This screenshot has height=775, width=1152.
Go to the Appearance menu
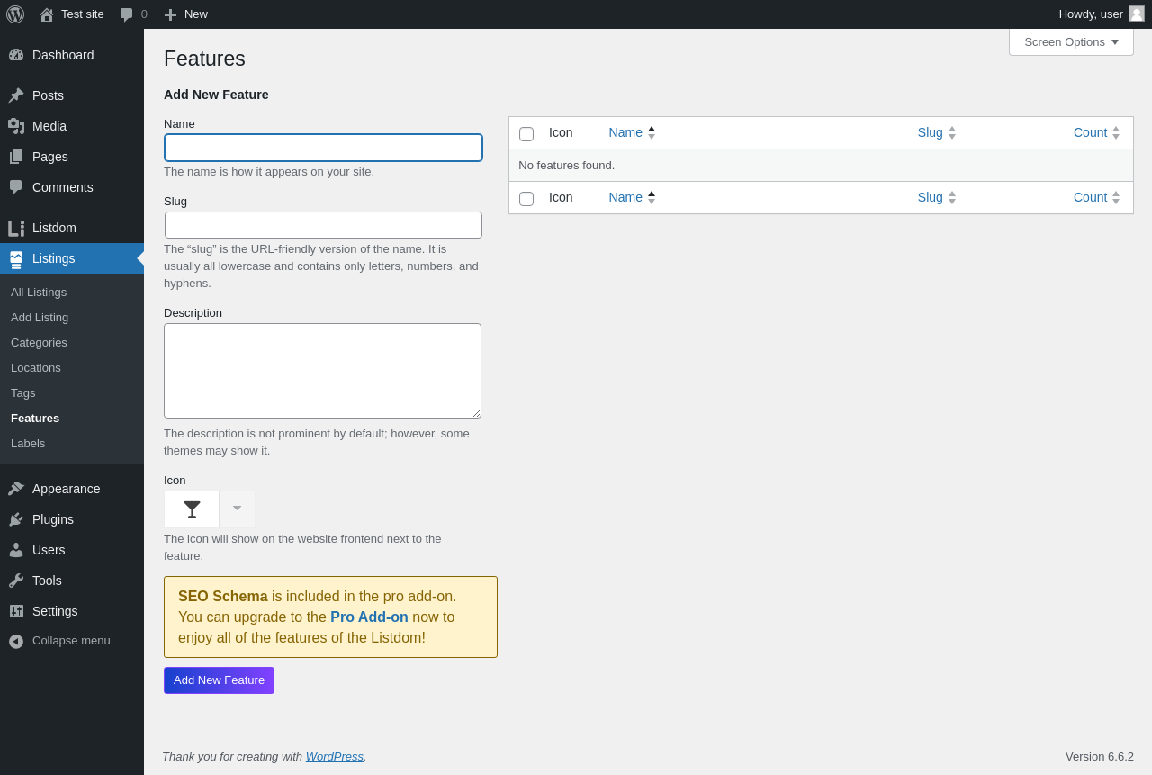[x=66, y=489]
